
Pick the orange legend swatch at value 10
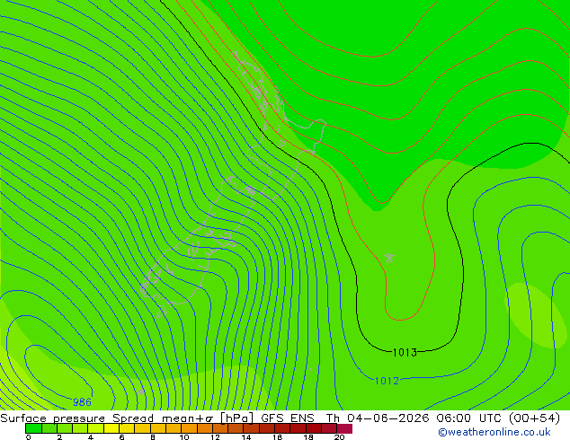click(x=189, y=428)
